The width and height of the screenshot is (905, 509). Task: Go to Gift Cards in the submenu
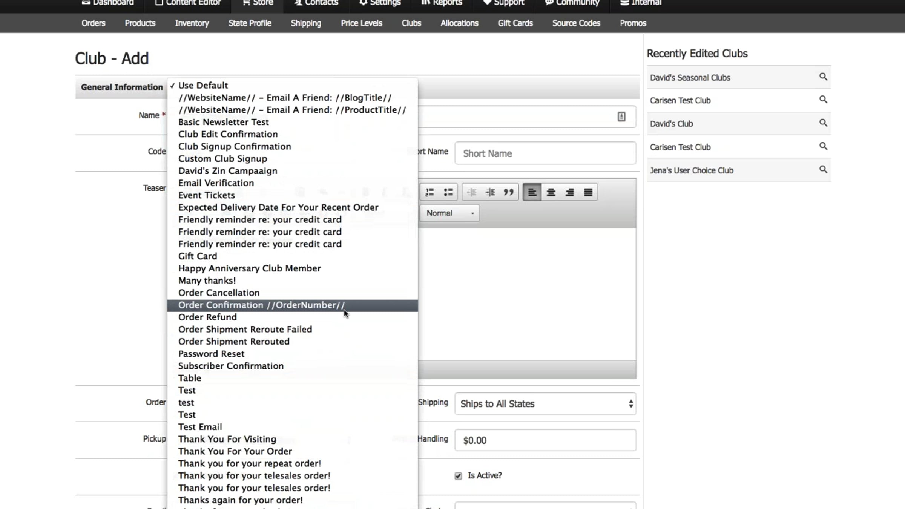click(x=515, y=23)
